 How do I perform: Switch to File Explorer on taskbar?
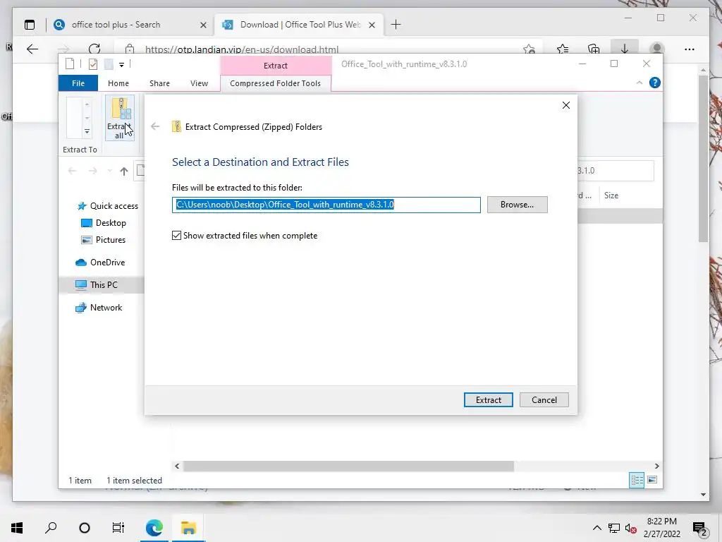[188, 528]
